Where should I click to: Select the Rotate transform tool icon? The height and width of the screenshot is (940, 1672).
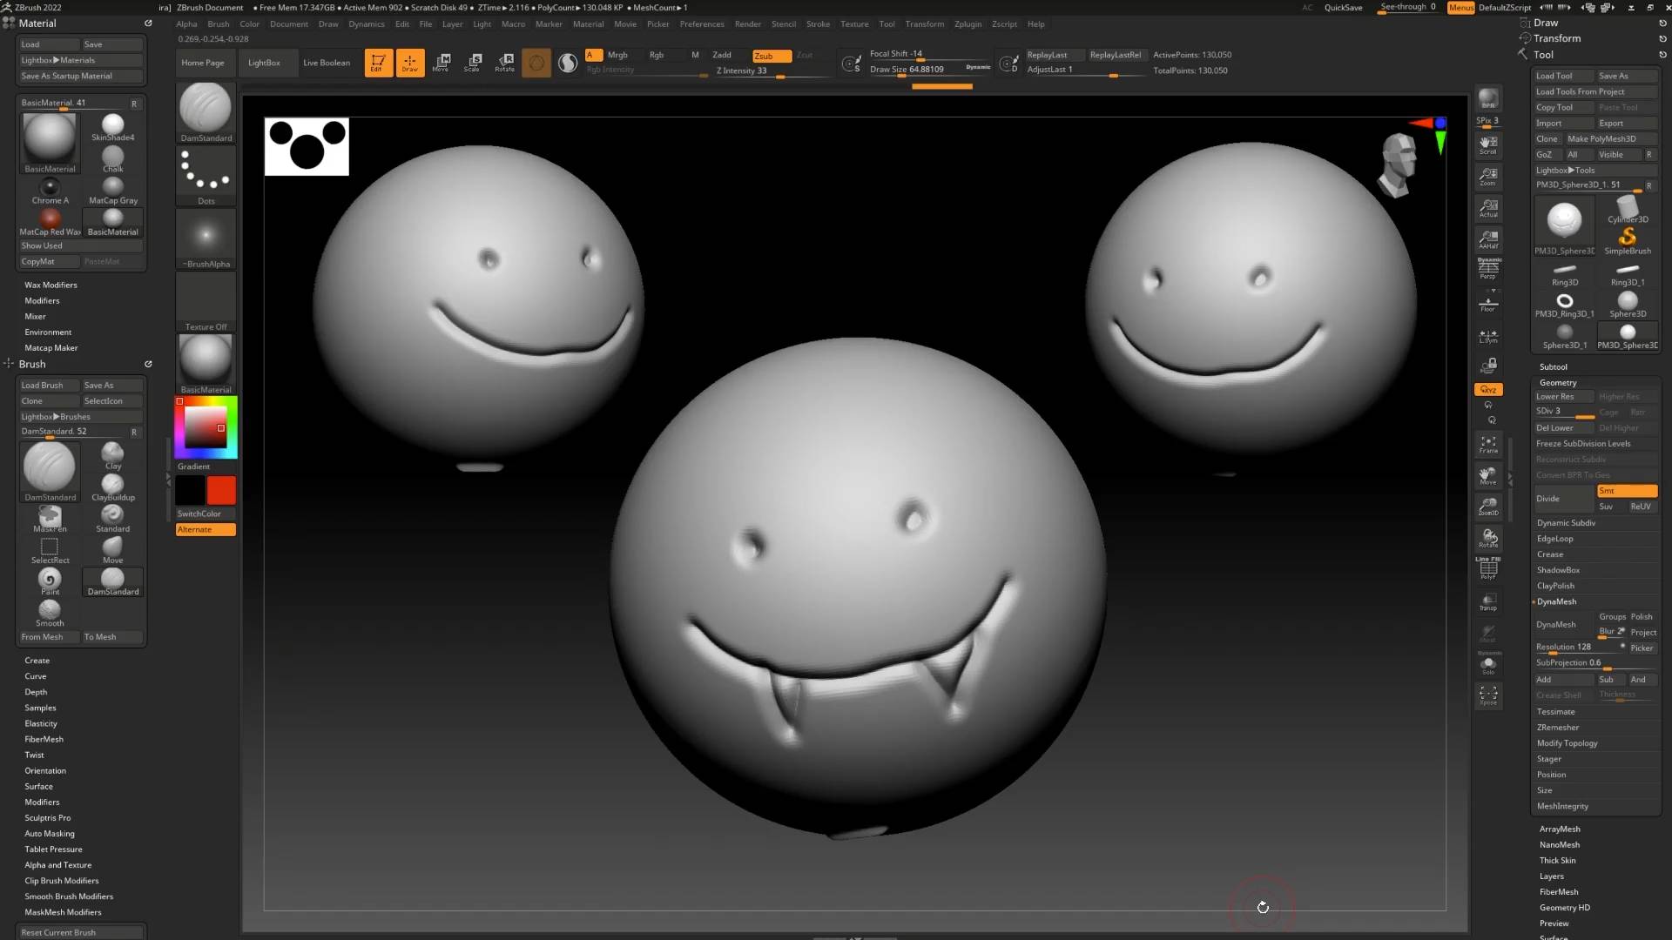coord(505,62)
